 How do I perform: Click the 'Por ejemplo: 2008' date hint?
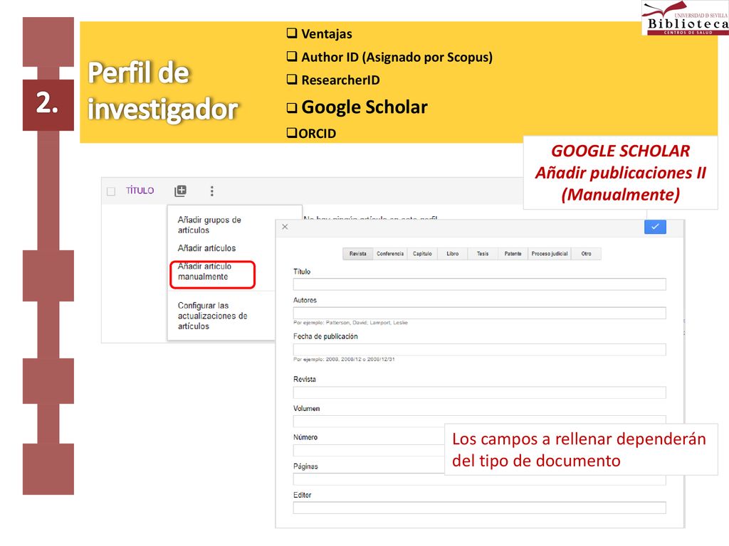tap(344, 359)
